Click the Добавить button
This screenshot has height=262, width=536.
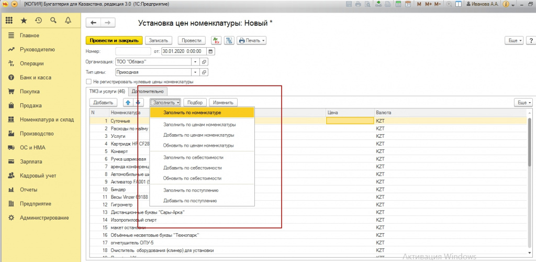coord(103,102)
